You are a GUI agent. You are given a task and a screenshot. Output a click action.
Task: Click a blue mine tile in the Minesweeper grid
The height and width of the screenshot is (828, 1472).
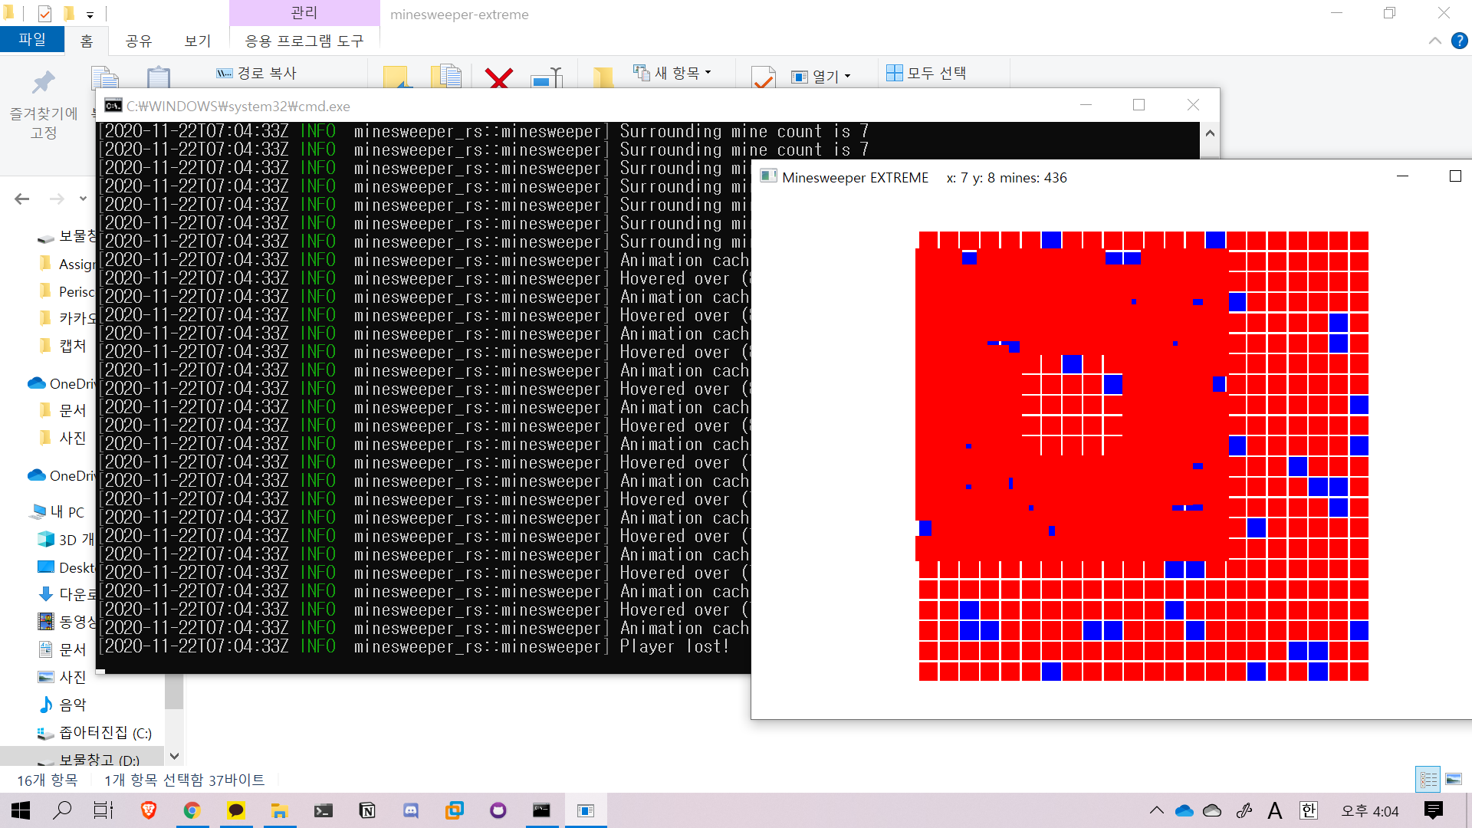click(1051, 240)
